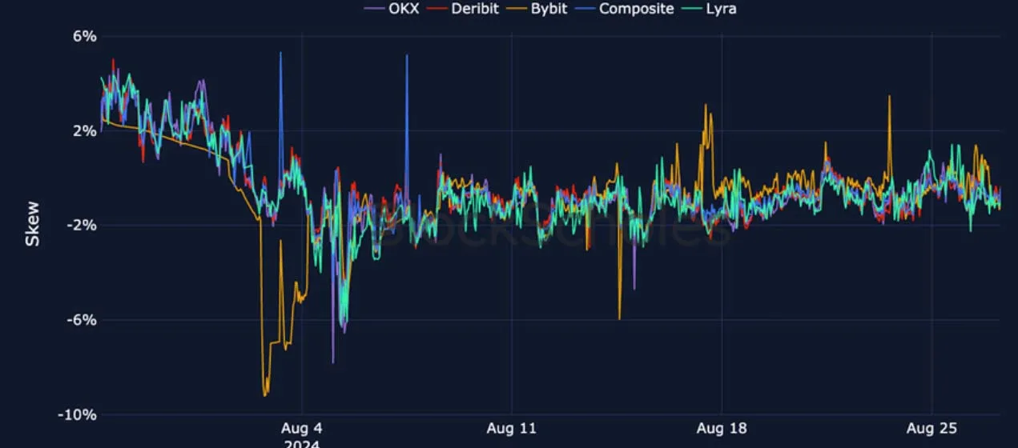Click the -2% y-axis tick label
The width and height of the screenshot is (1018, 448).
point(83,225)
